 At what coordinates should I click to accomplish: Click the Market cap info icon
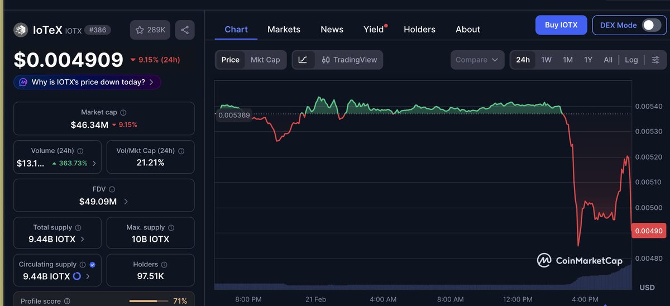[x=123, y=113]
